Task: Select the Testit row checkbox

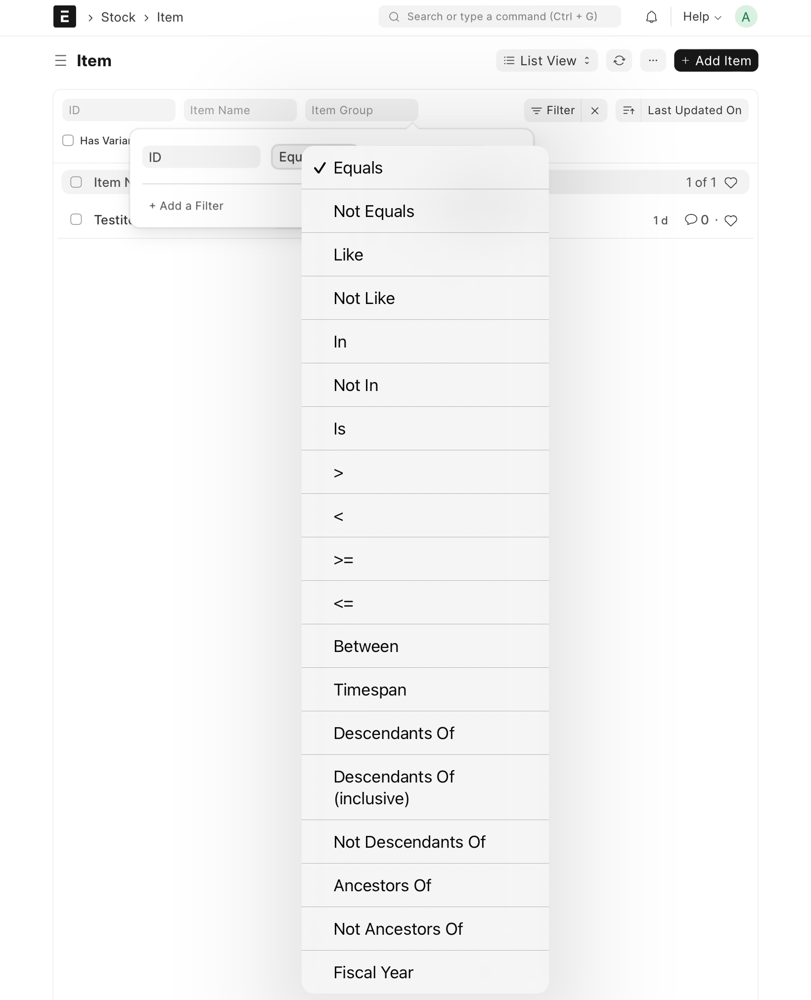Action: click(x=76, y=219)
